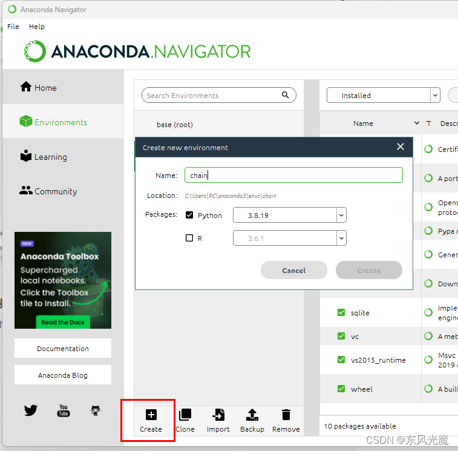Viewport: 458px width, 451px height.
Task: Click the Anaconda Navigator logo ring
Action: pyautogui.click(x=34, y=51)
